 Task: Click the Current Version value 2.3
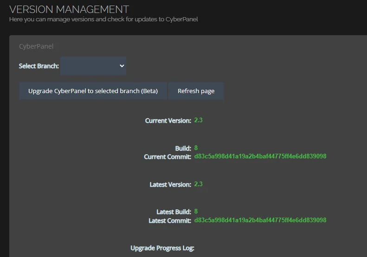[198, 120]
